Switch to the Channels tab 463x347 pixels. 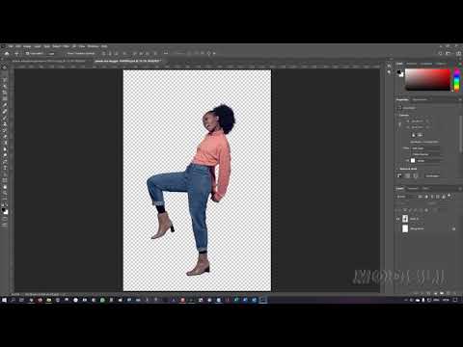pos(414,189)
